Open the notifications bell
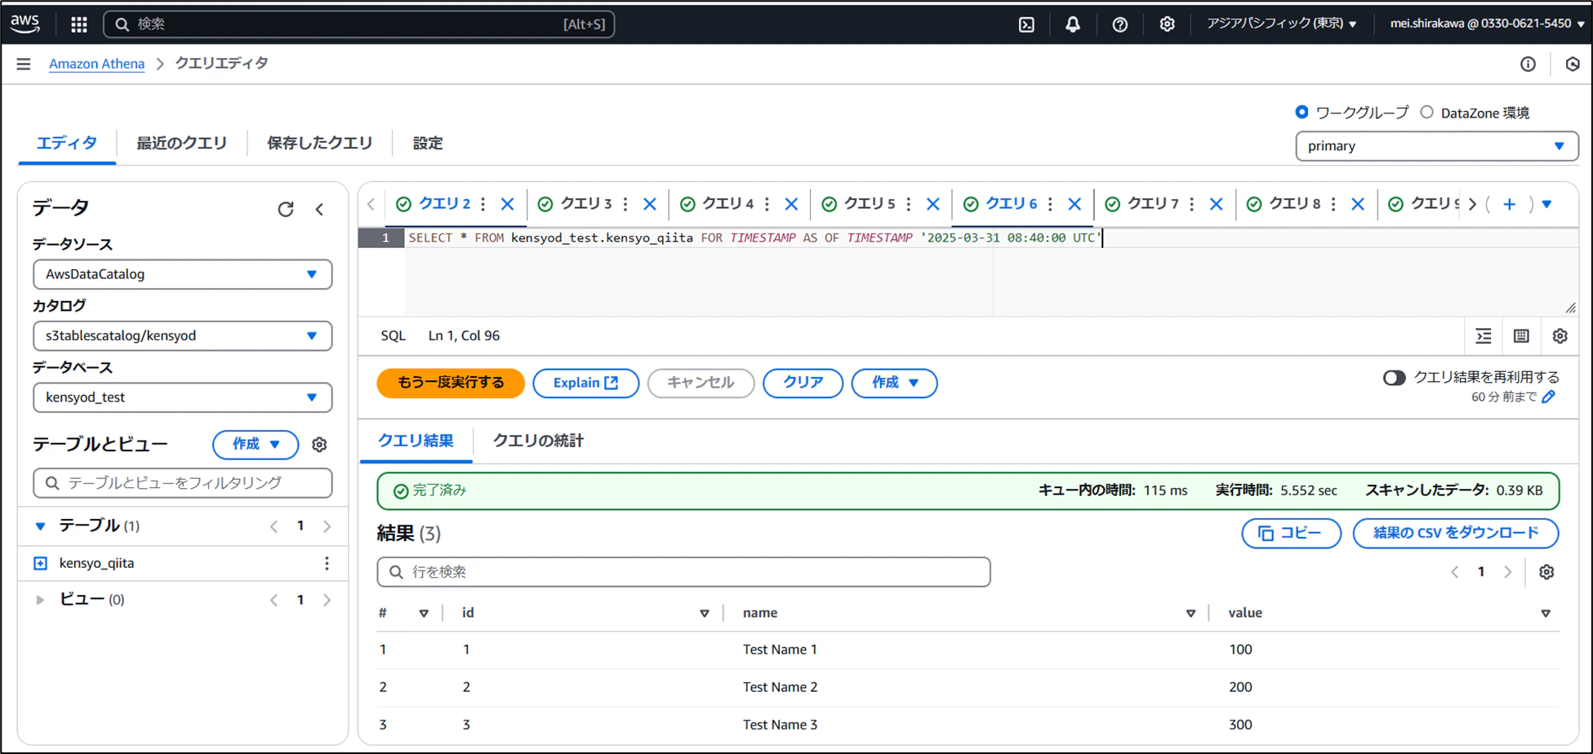This screenshot has height=754, width=1593. click(1073, 24)
